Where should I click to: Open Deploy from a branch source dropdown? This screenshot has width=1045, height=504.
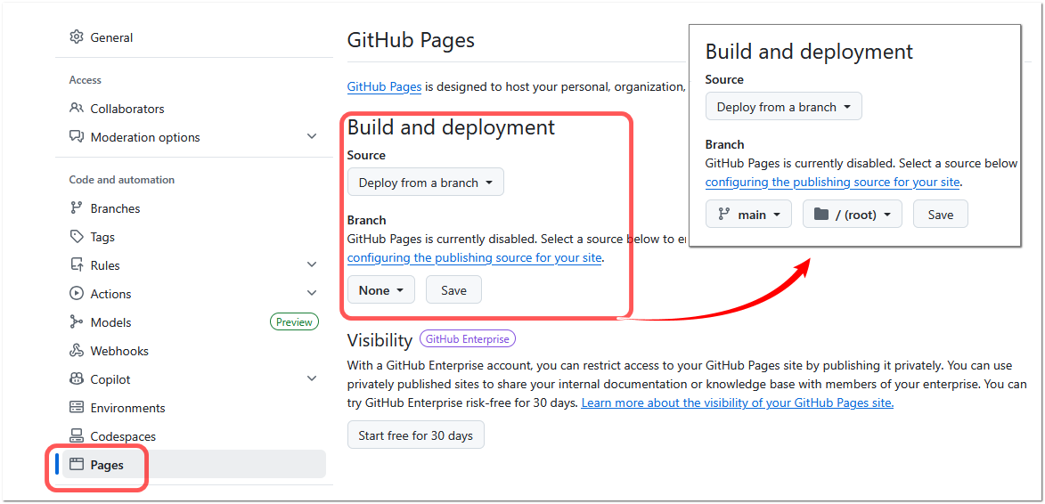[x=425, y=182]
